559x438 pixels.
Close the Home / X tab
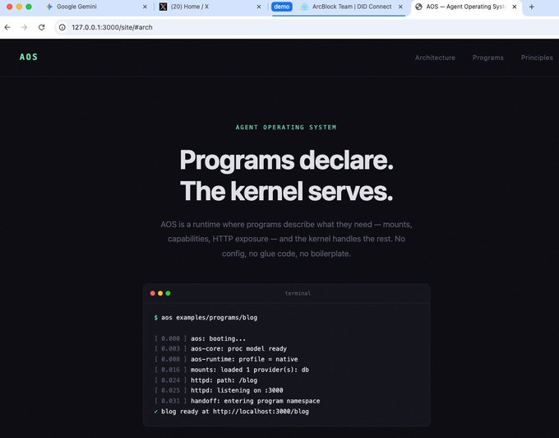tap(259, 7)
